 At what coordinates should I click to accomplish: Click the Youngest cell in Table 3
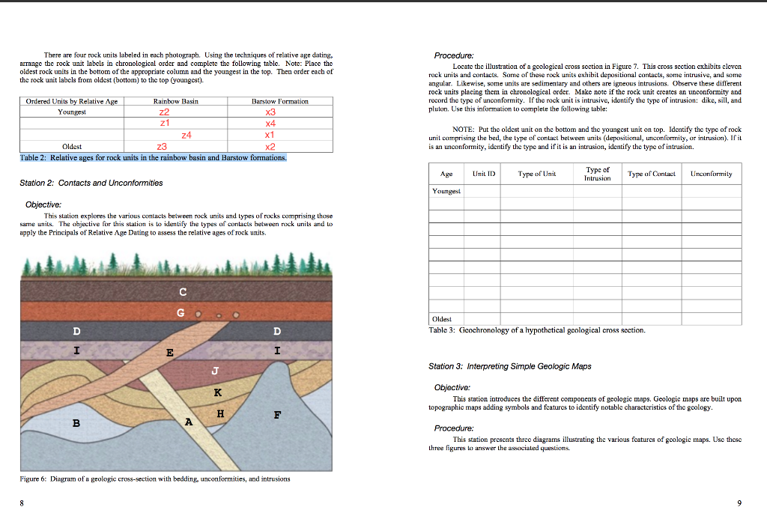click(446, 191)
